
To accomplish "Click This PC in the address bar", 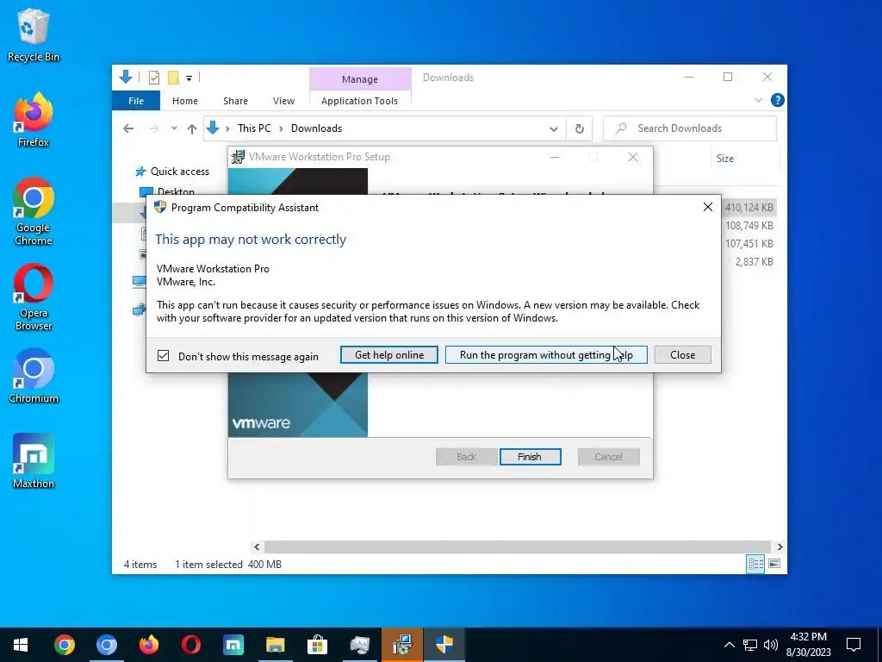I will [254, 128].
